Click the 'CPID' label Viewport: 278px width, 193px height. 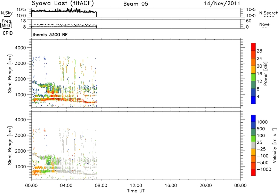click(x=8, y=33)
